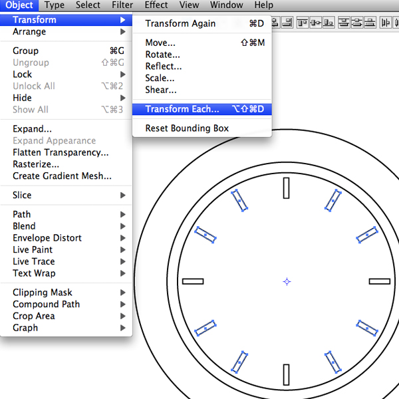Open the Clipping Mask submenu
The width and height of the screenshot is (399, 399).
click(66, 293)
